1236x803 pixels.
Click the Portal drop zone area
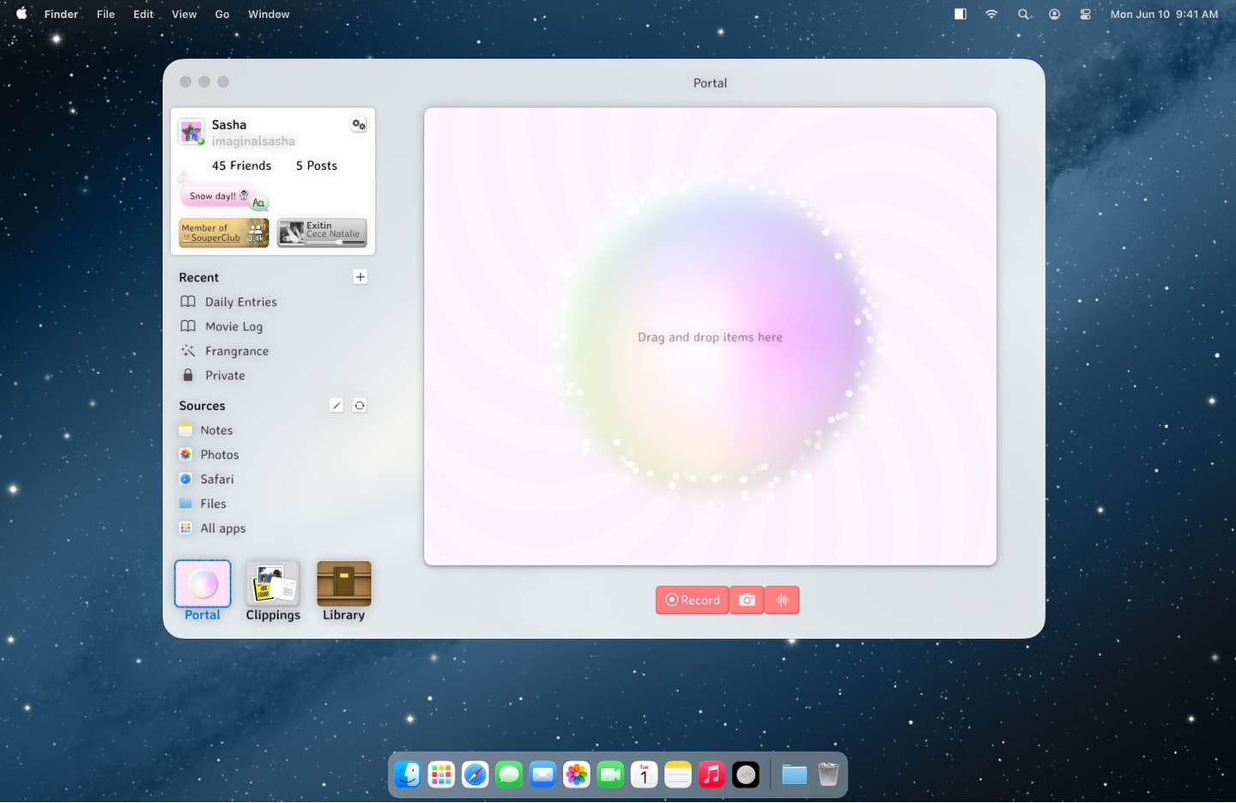[x=710, y=336]
